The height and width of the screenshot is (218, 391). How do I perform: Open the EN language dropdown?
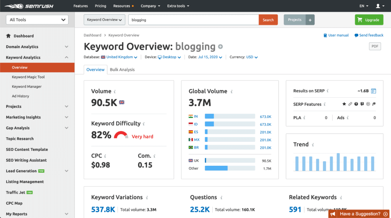pyautogui.click(x=364, y=6)
